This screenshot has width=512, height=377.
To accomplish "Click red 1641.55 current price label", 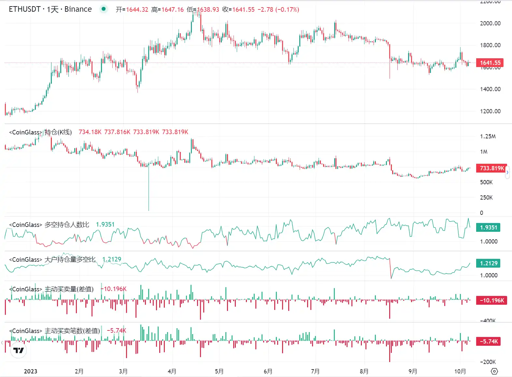I will pyautogui.click(x=490, y=63).
